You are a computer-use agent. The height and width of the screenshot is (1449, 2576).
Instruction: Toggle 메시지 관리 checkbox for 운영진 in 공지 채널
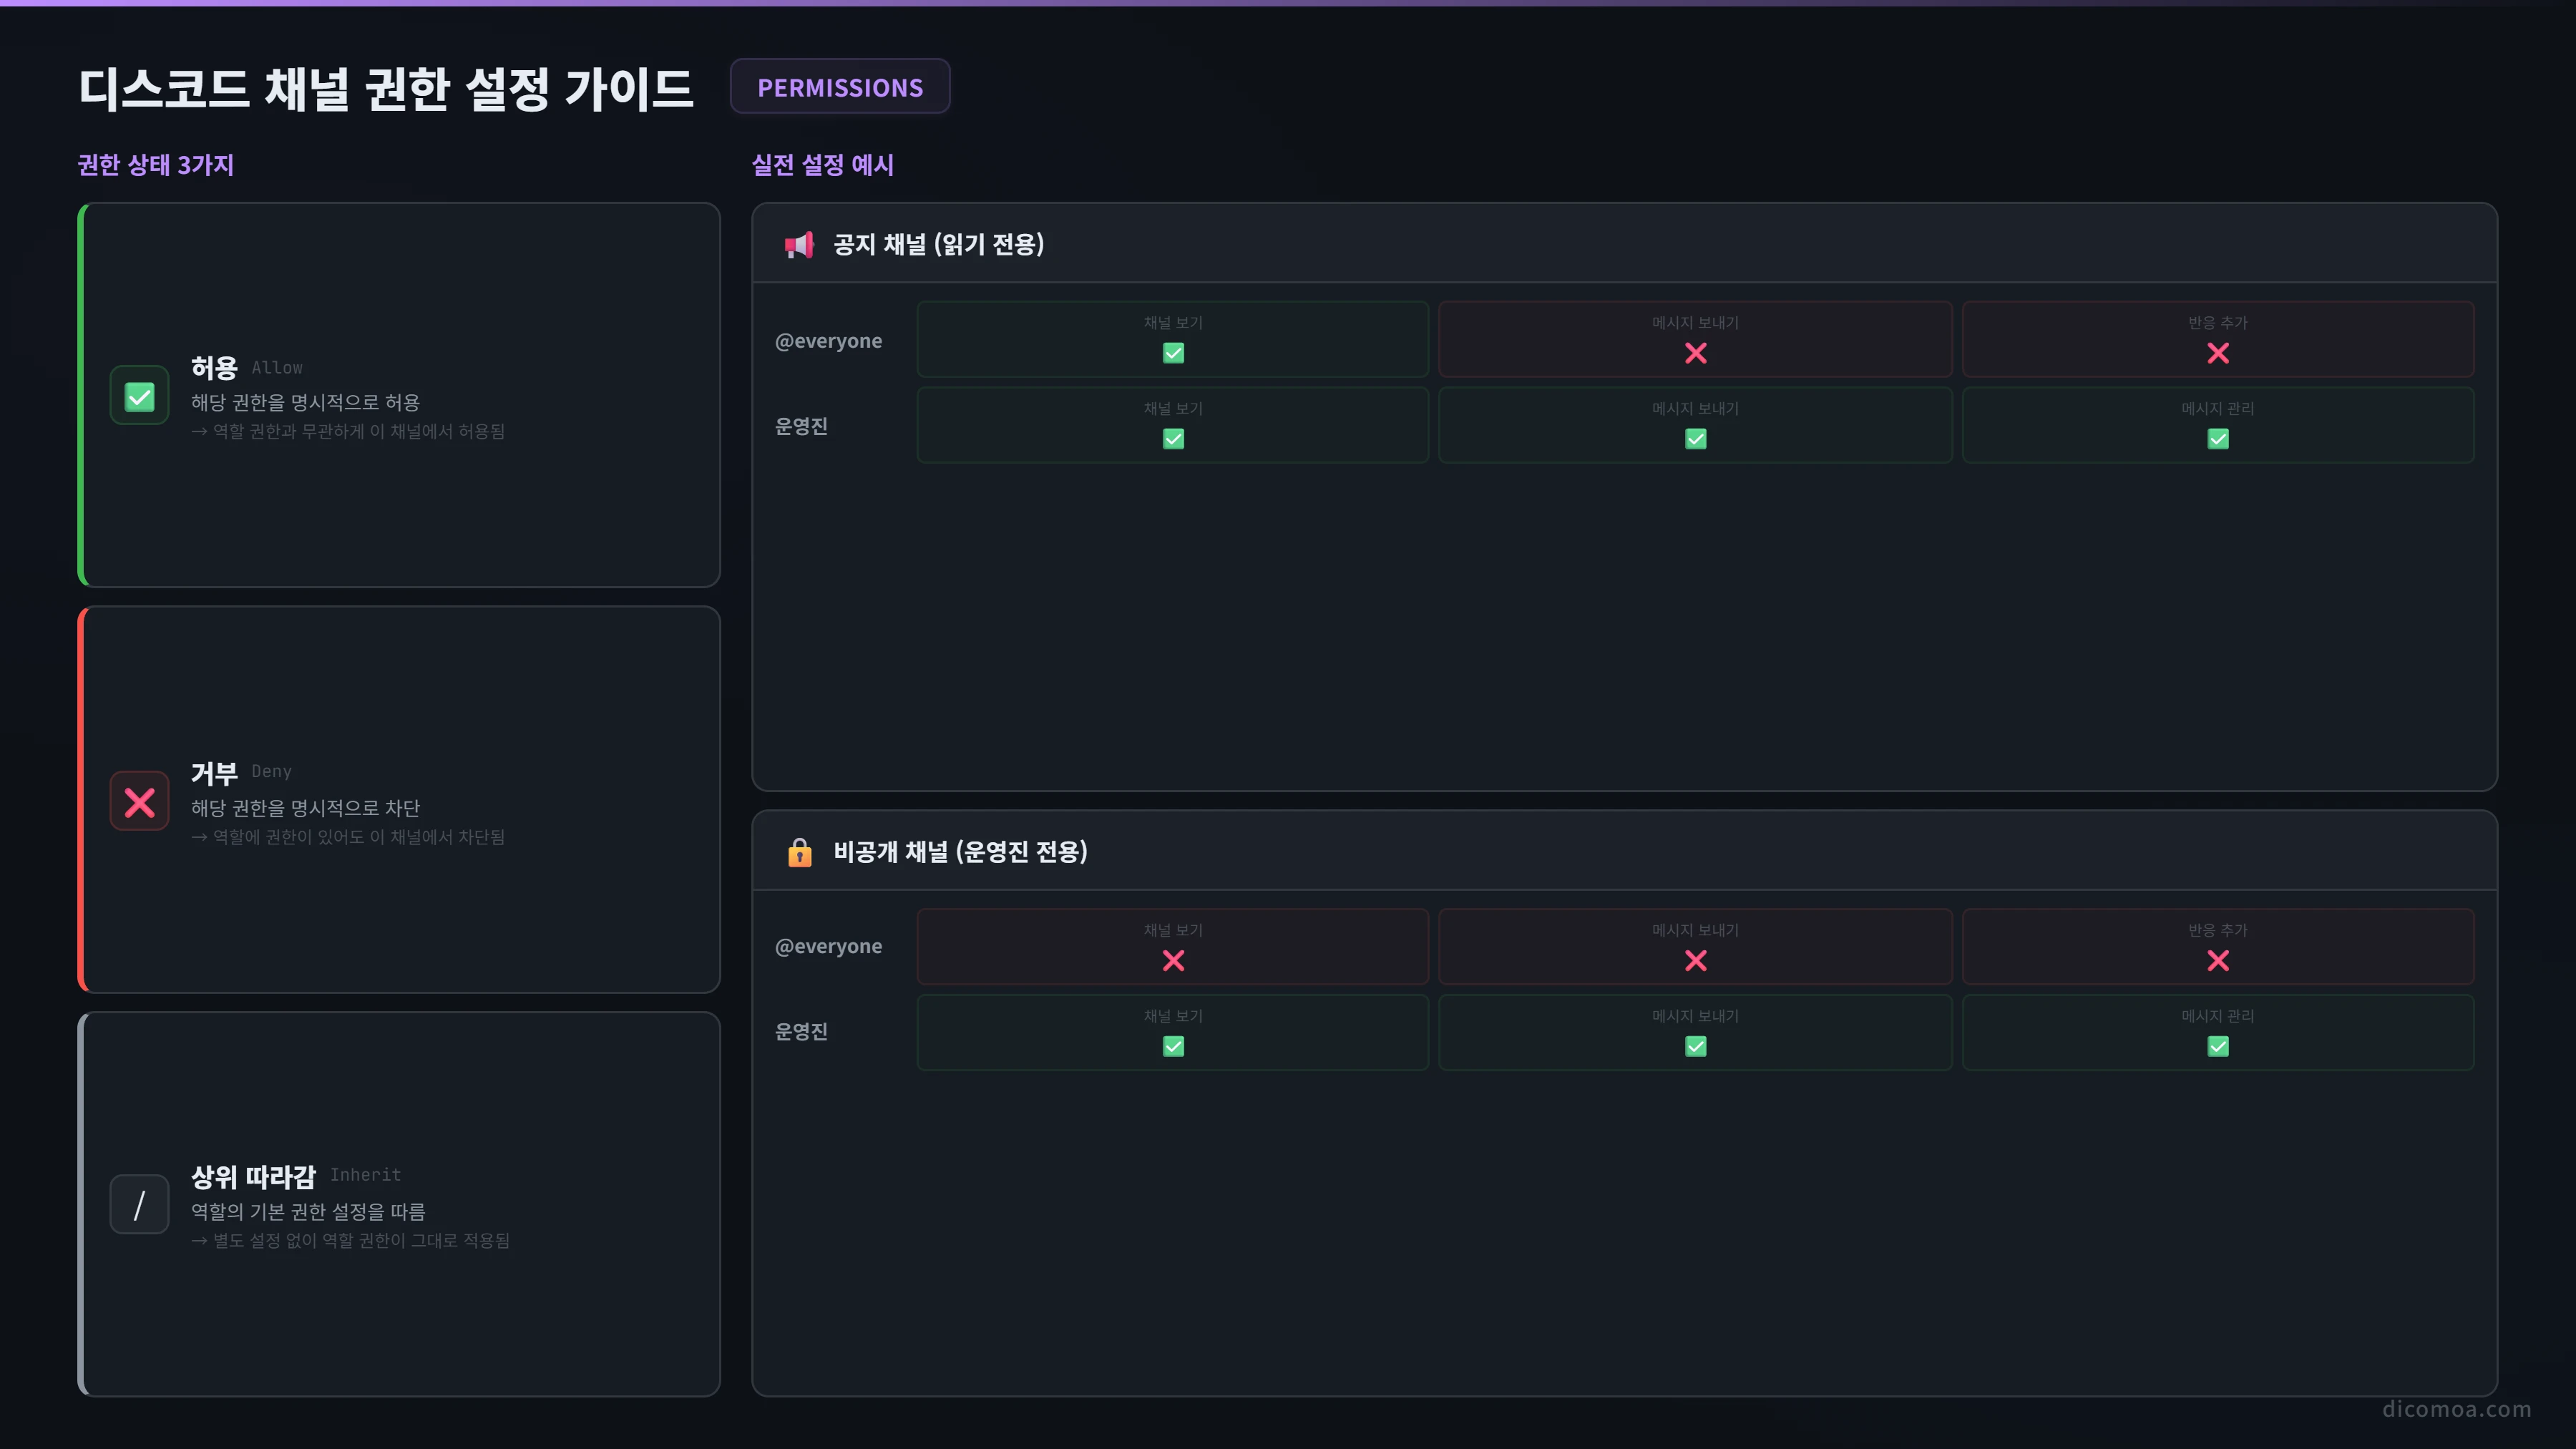tap(2217, 439)
